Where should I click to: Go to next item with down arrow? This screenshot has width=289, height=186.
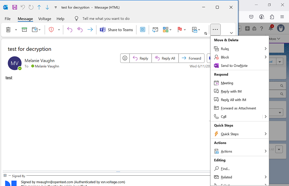point(47,7)
